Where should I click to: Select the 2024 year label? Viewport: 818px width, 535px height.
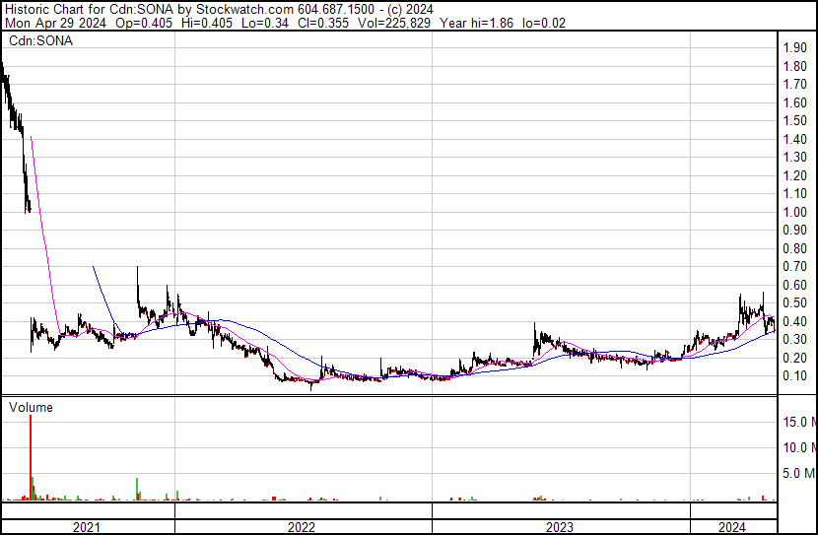[x=733, y=527]
